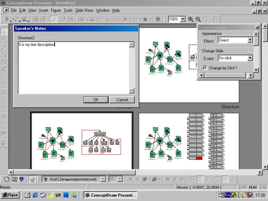
Task: Expand the fill color arrow menu
Action: (x=130, y=19)
